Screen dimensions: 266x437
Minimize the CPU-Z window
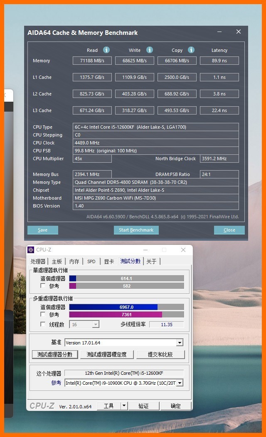pos(145,250)
